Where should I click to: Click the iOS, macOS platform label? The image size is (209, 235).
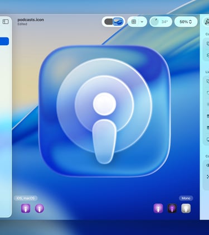tap(26, 198)
